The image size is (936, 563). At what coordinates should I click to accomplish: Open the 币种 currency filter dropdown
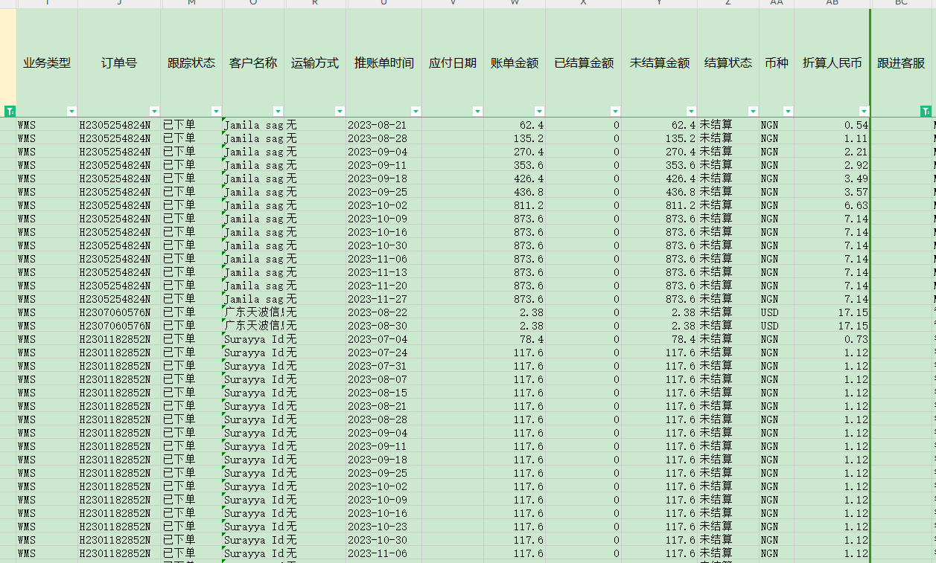tap(788, 111)
